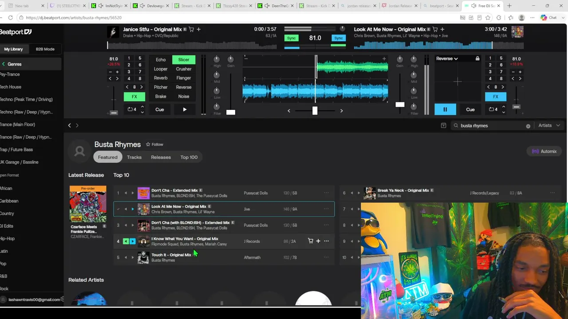568x319 pixels.
Task: Open more options for I Know What You Want
Action: [326, 241]
